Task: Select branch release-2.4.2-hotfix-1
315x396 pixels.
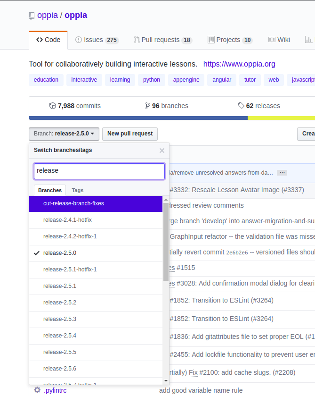Action: [x=96, y=236]
